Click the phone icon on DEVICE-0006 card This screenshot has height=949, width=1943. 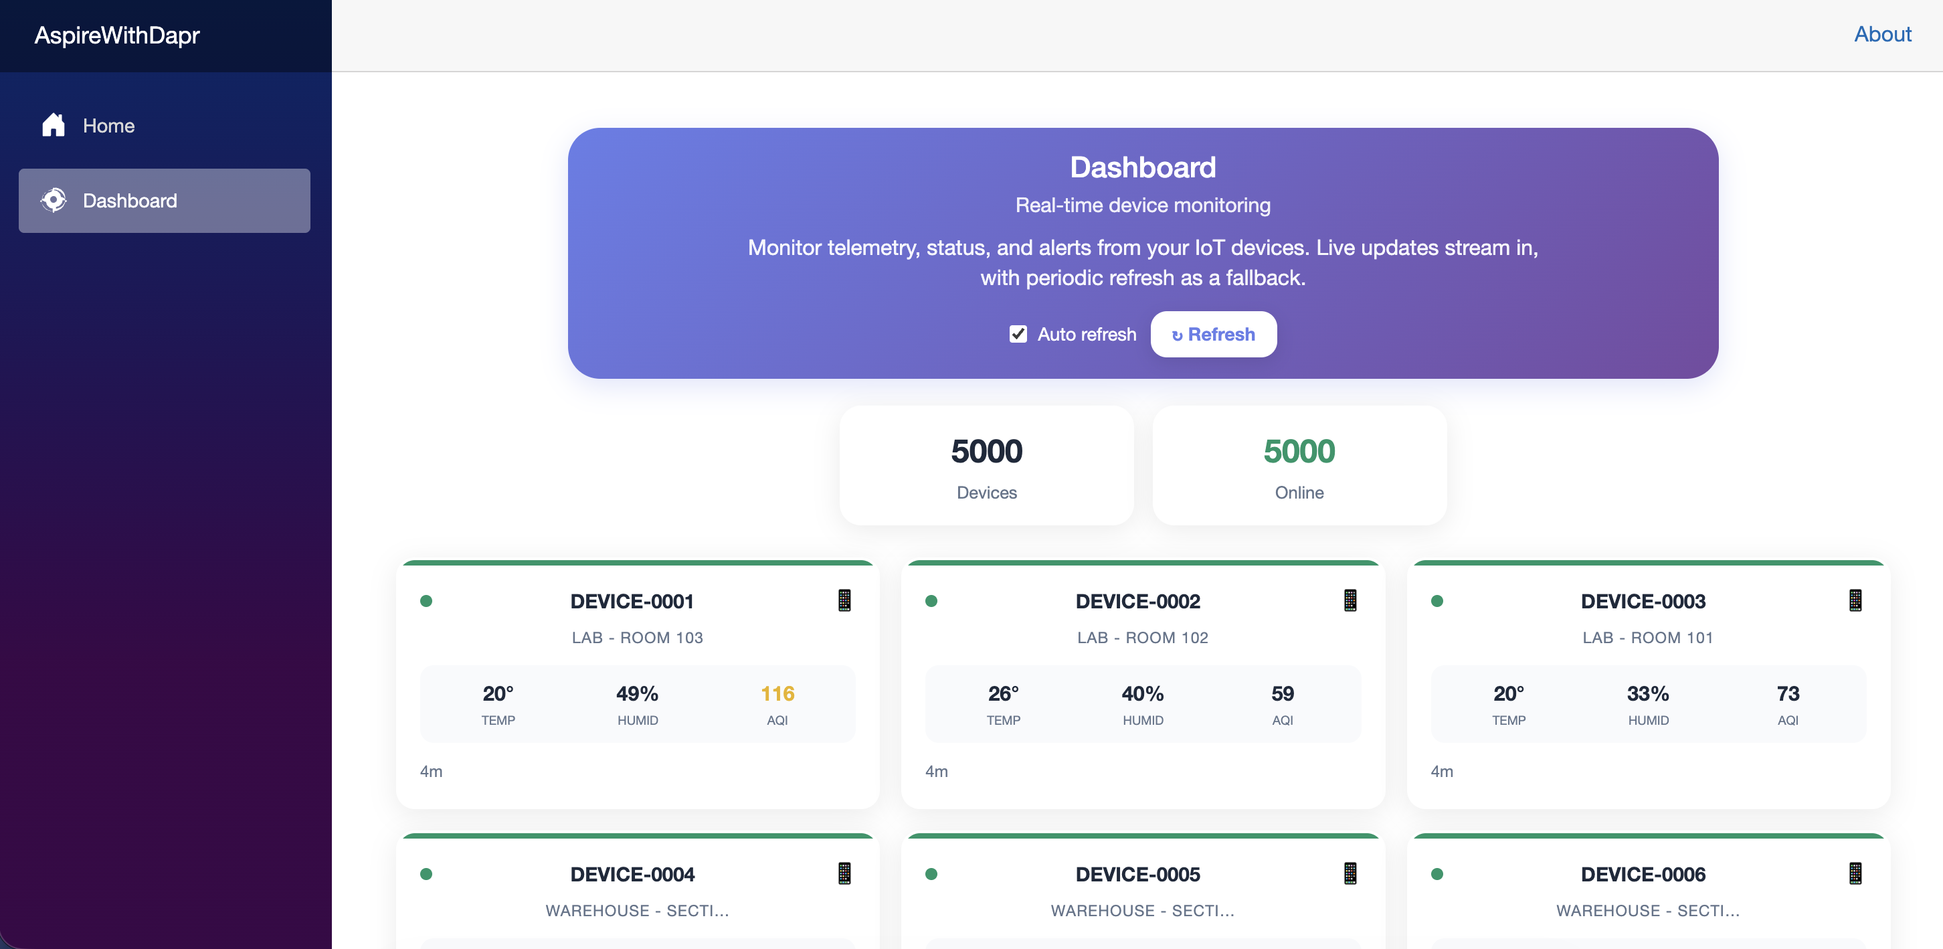(x=1855, y=873)
